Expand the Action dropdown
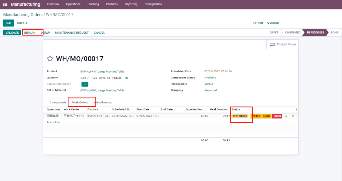This screenshot has height=181, width=342. pyautogui.click(x=273, y=23)
